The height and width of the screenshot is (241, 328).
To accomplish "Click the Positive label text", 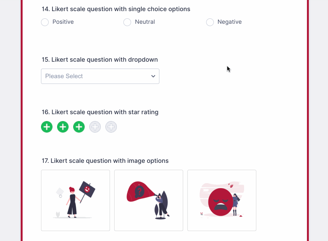I will point(63,22).
